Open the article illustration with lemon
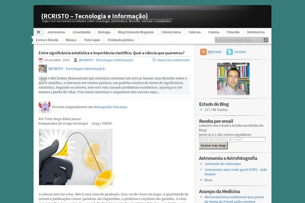 [76, 158]
